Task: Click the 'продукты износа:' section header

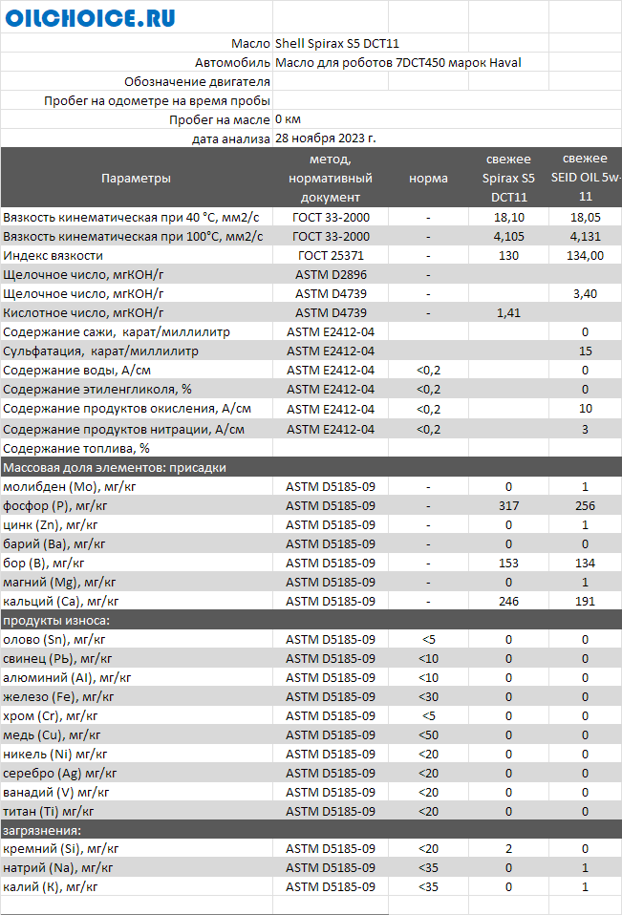Action: click(56, 620)
